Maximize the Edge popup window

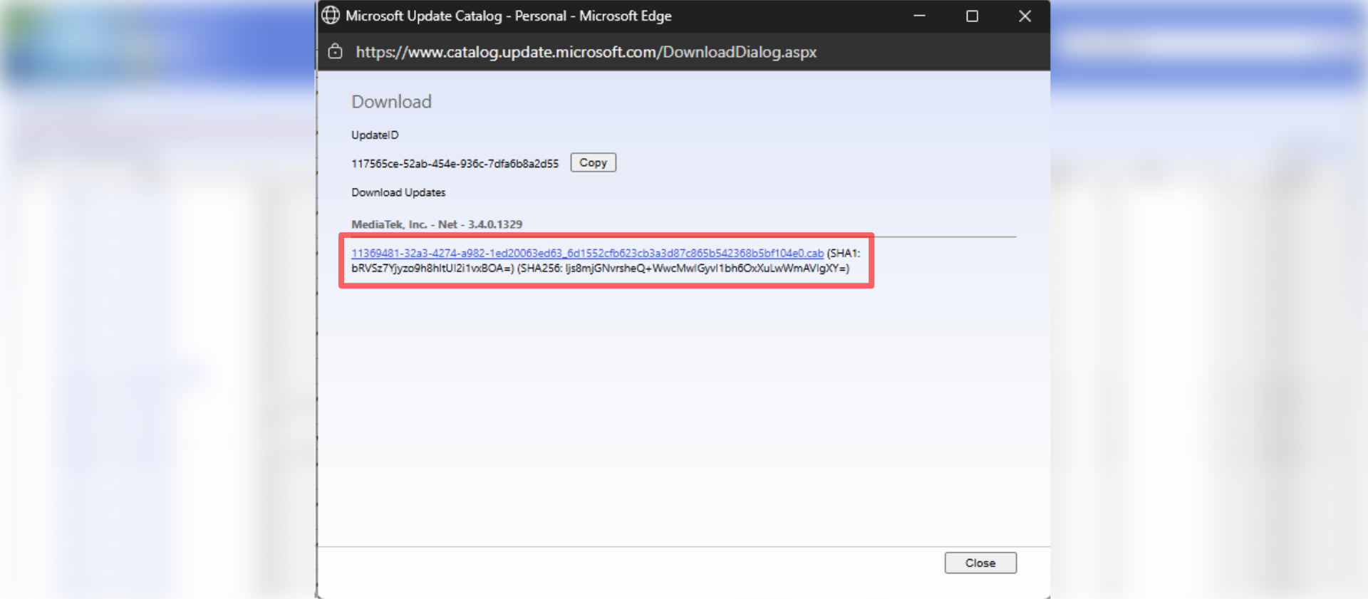point(972,16)
